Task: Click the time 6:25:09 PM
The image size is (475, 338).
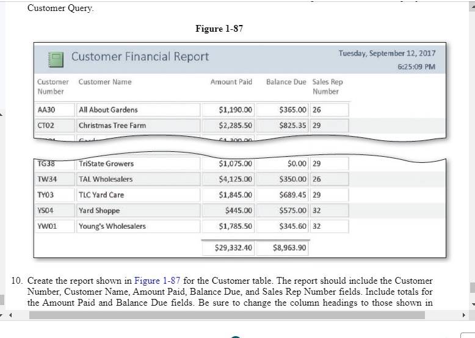Action: 416,67
